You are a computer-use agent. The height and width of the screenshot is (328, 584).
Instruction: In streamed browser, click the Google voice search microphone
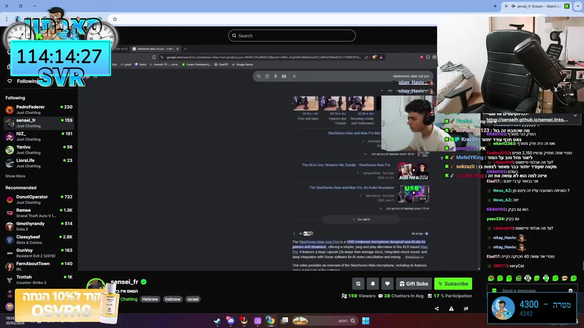pos(276,76)
